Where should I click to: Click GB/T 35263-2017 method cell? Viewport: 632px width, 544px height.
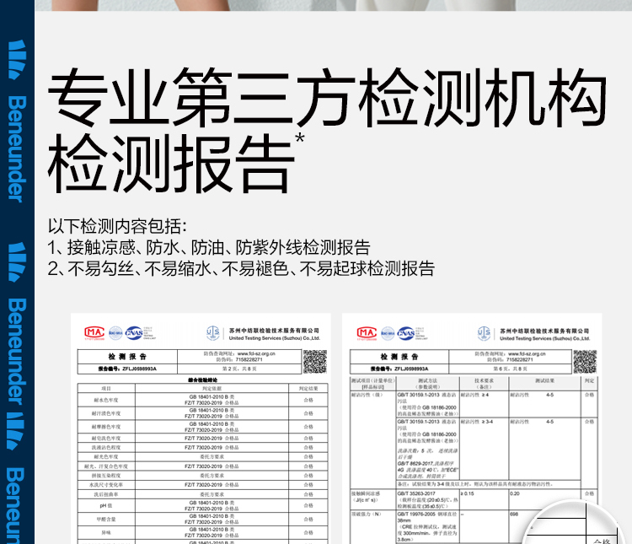click(427, 499)
